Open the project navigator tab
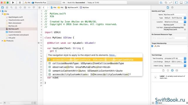The image size is (188, 105). click(3, 8)
